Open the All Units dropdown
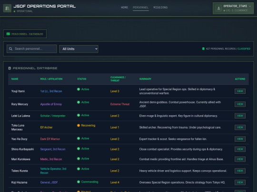This screenshot has width=257, height=192. [79, 49]
